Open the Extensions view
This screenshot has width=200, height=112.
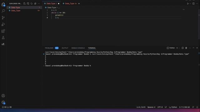3,31
